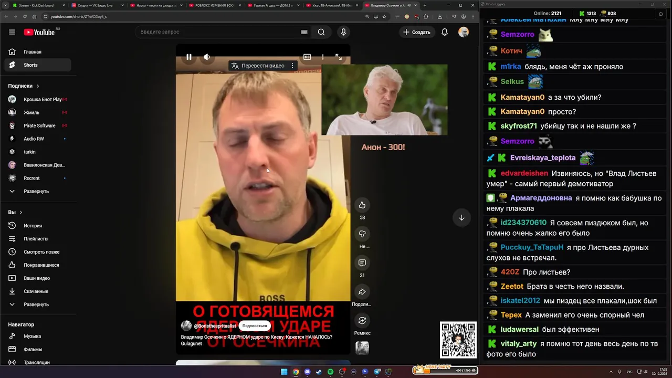Viewport: 672px width, 378px height.
Task: Dislike the Short with thumbs-down
Action: 362,234
